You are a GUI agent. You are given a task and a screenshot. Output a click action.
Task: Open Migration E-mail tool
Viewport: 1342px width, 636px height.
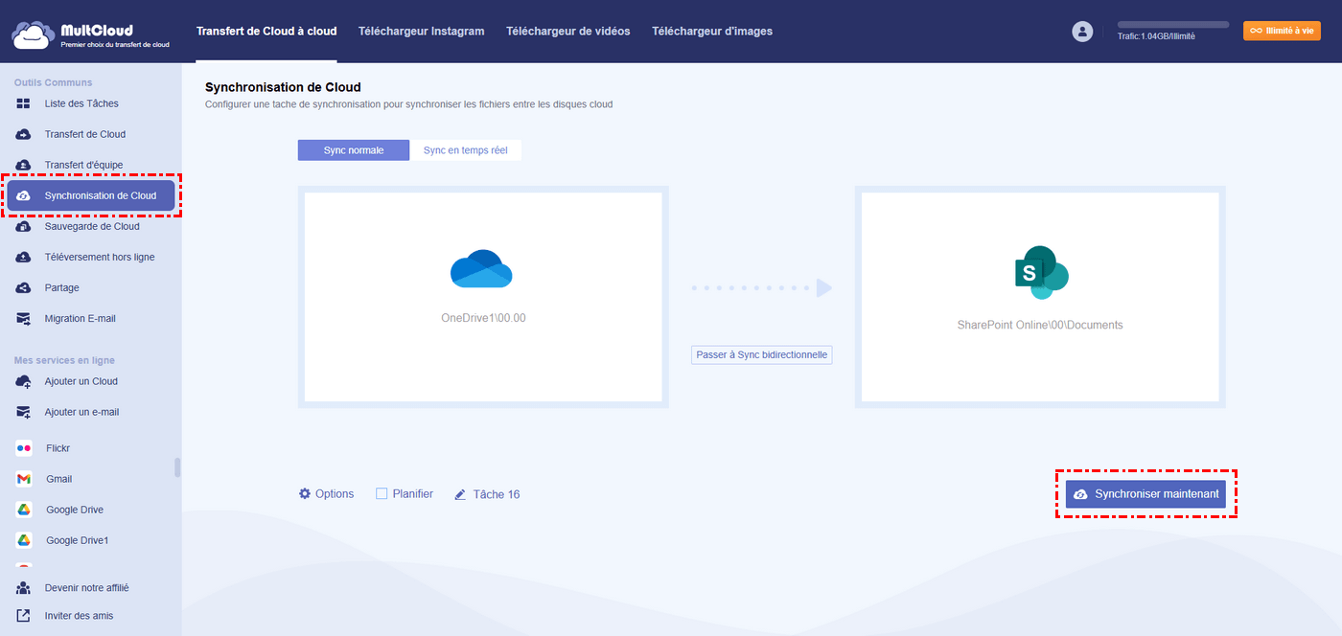click(x=80, y=318)
